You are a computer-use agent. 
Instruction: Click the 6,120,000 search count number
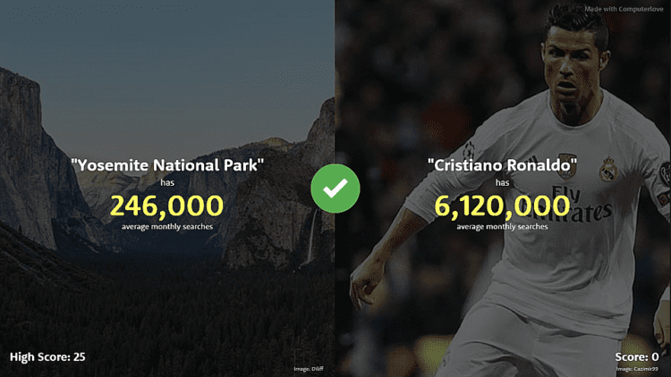click(502, 205)
